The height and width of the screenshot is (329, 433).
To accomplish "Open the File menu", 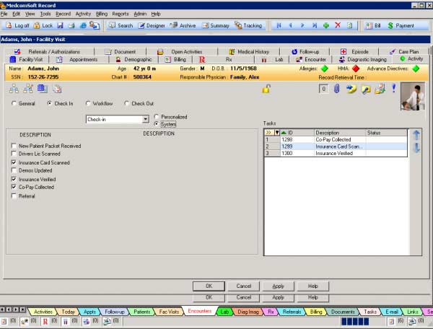I will point(4,14).
